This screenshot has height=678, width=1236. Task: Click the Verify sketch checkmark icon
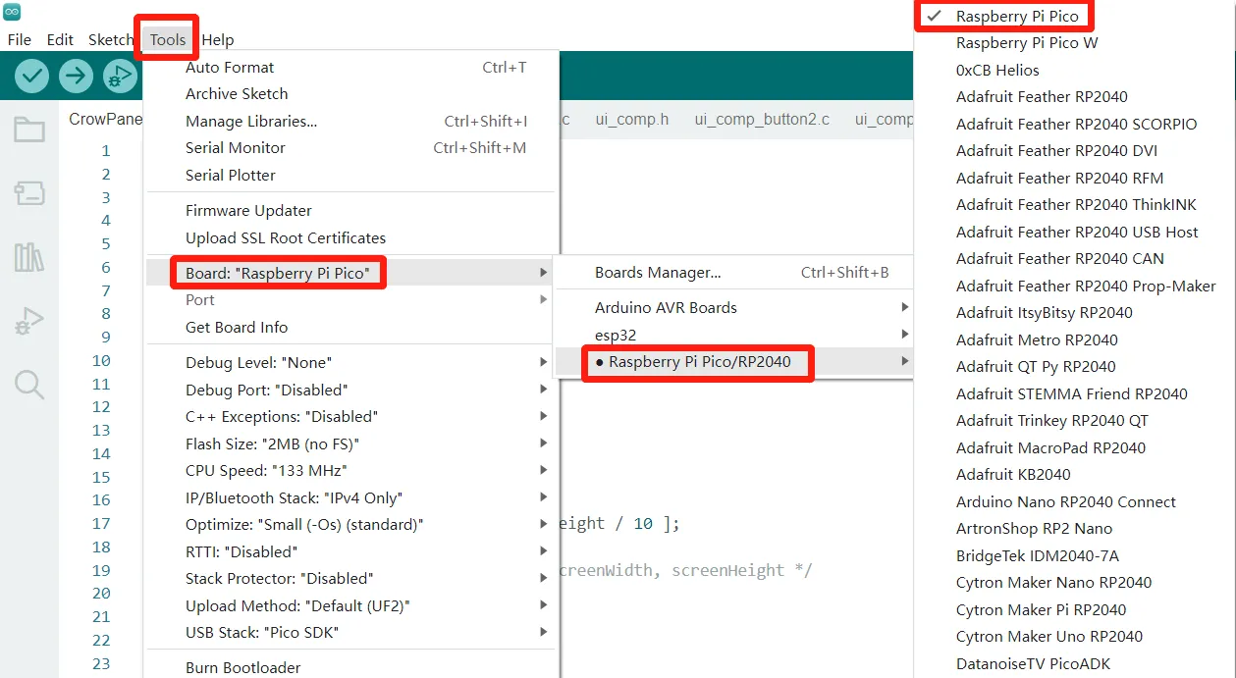click(x=31, y=76)
